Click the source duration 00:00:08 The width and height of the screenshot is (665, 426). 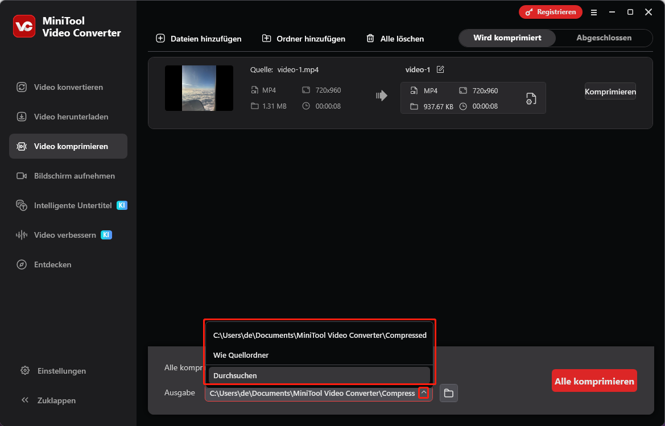[328, 106]
